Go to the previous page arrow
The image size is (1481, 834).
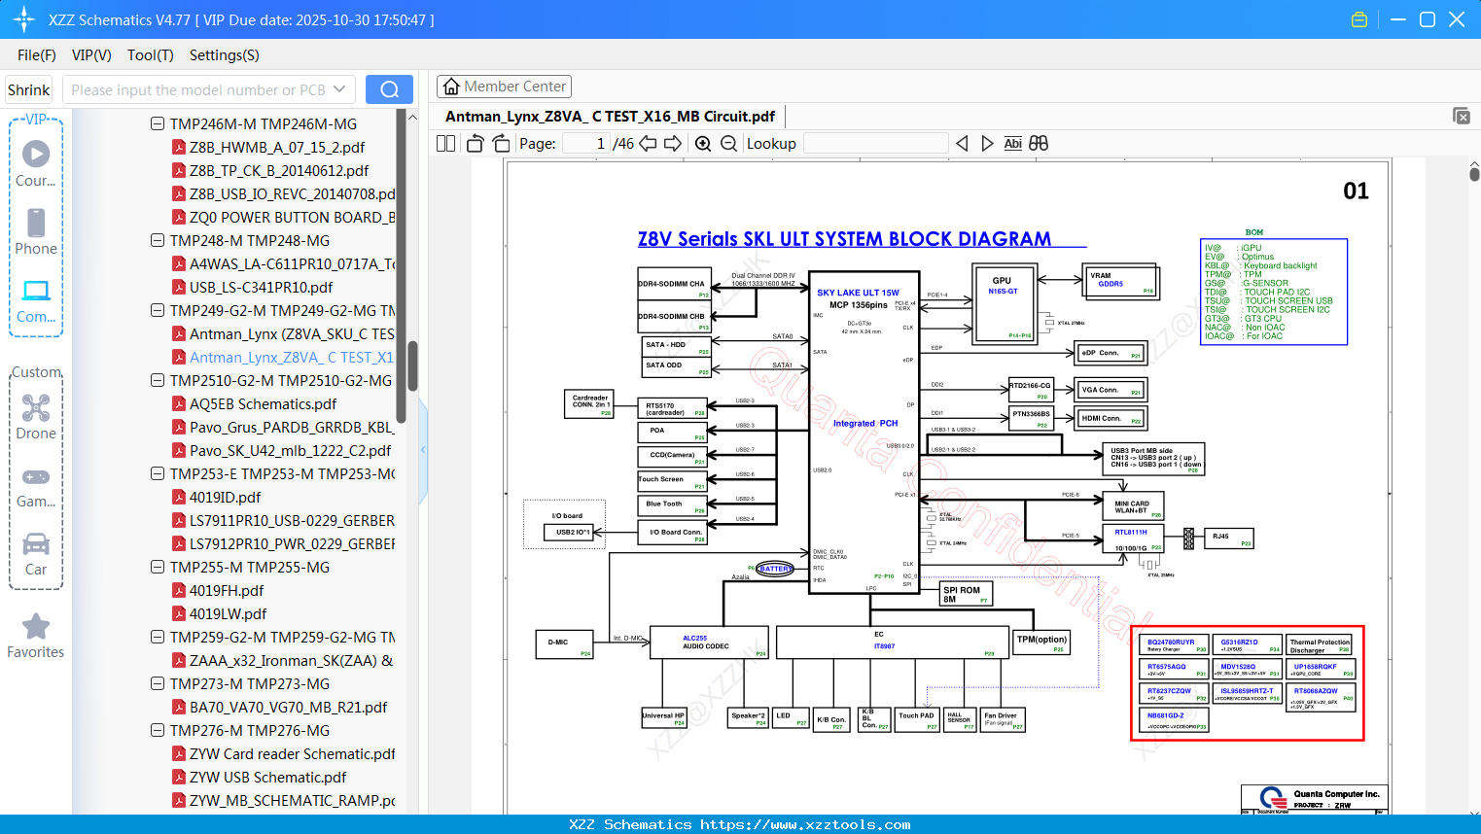pos(648,143)
